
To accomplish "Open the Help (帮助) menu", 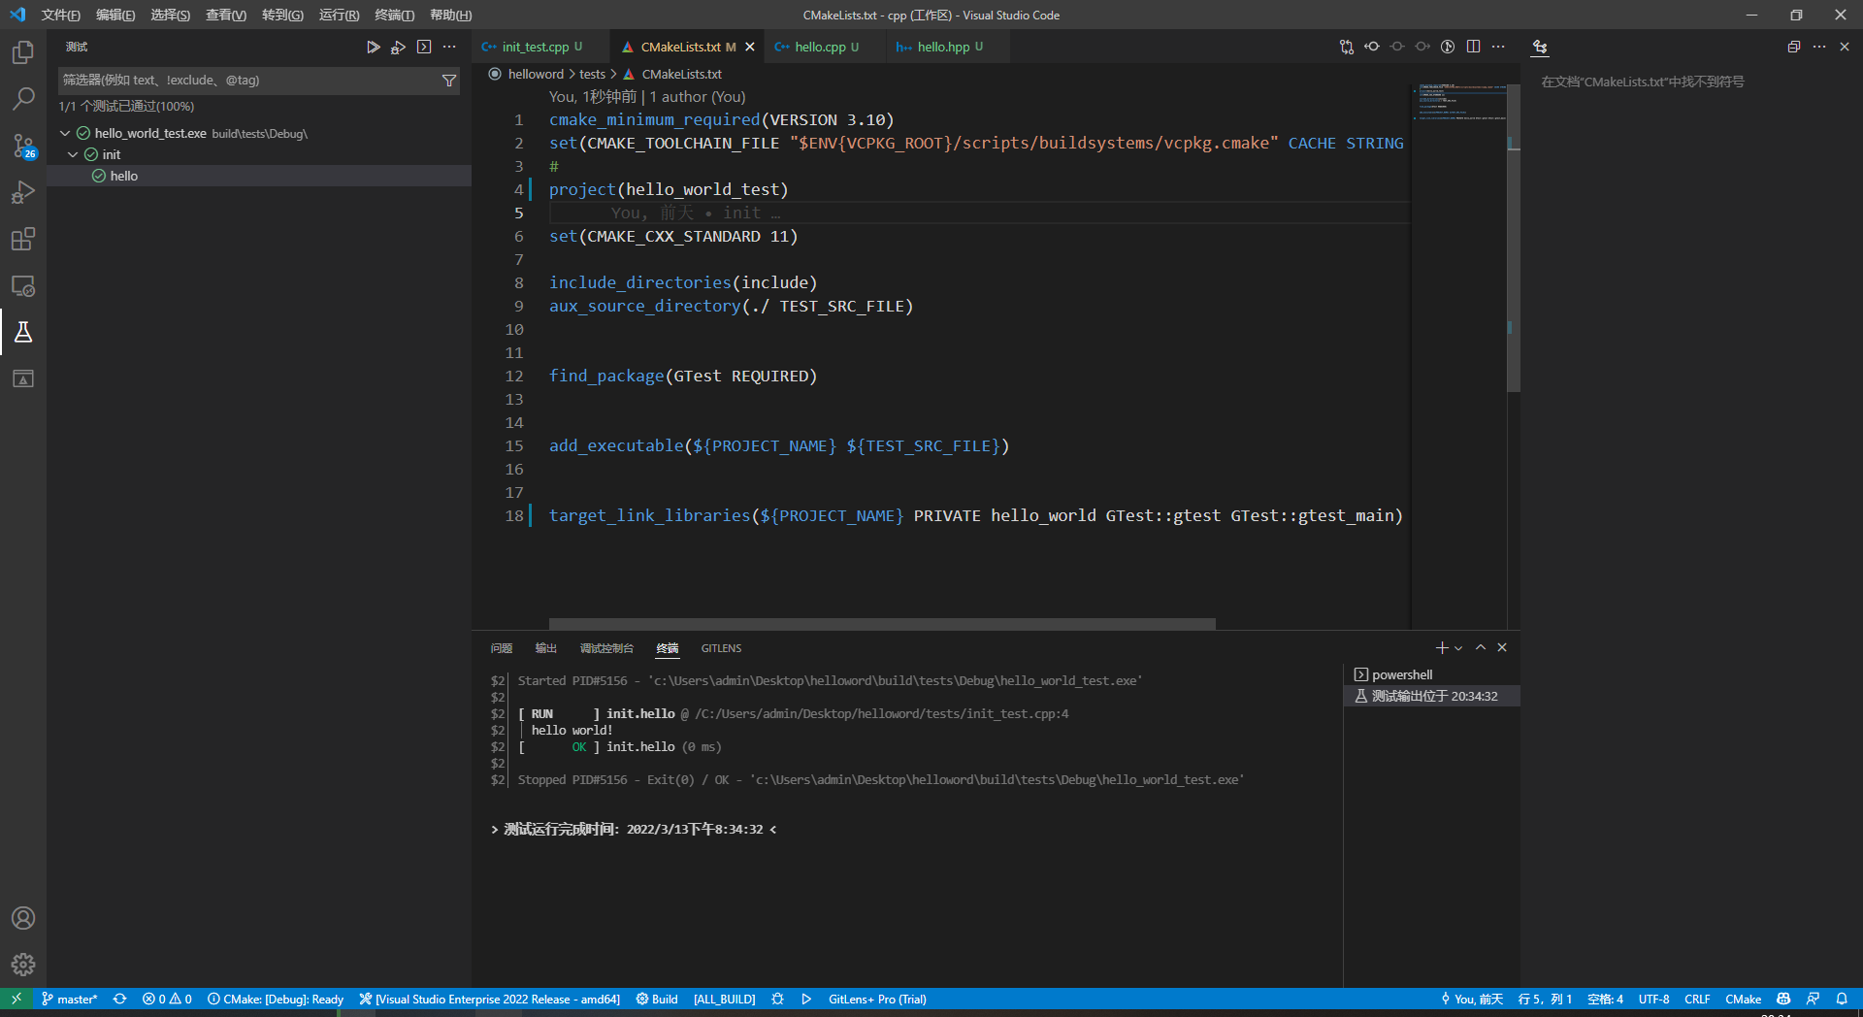I will [x=450, y=15].
